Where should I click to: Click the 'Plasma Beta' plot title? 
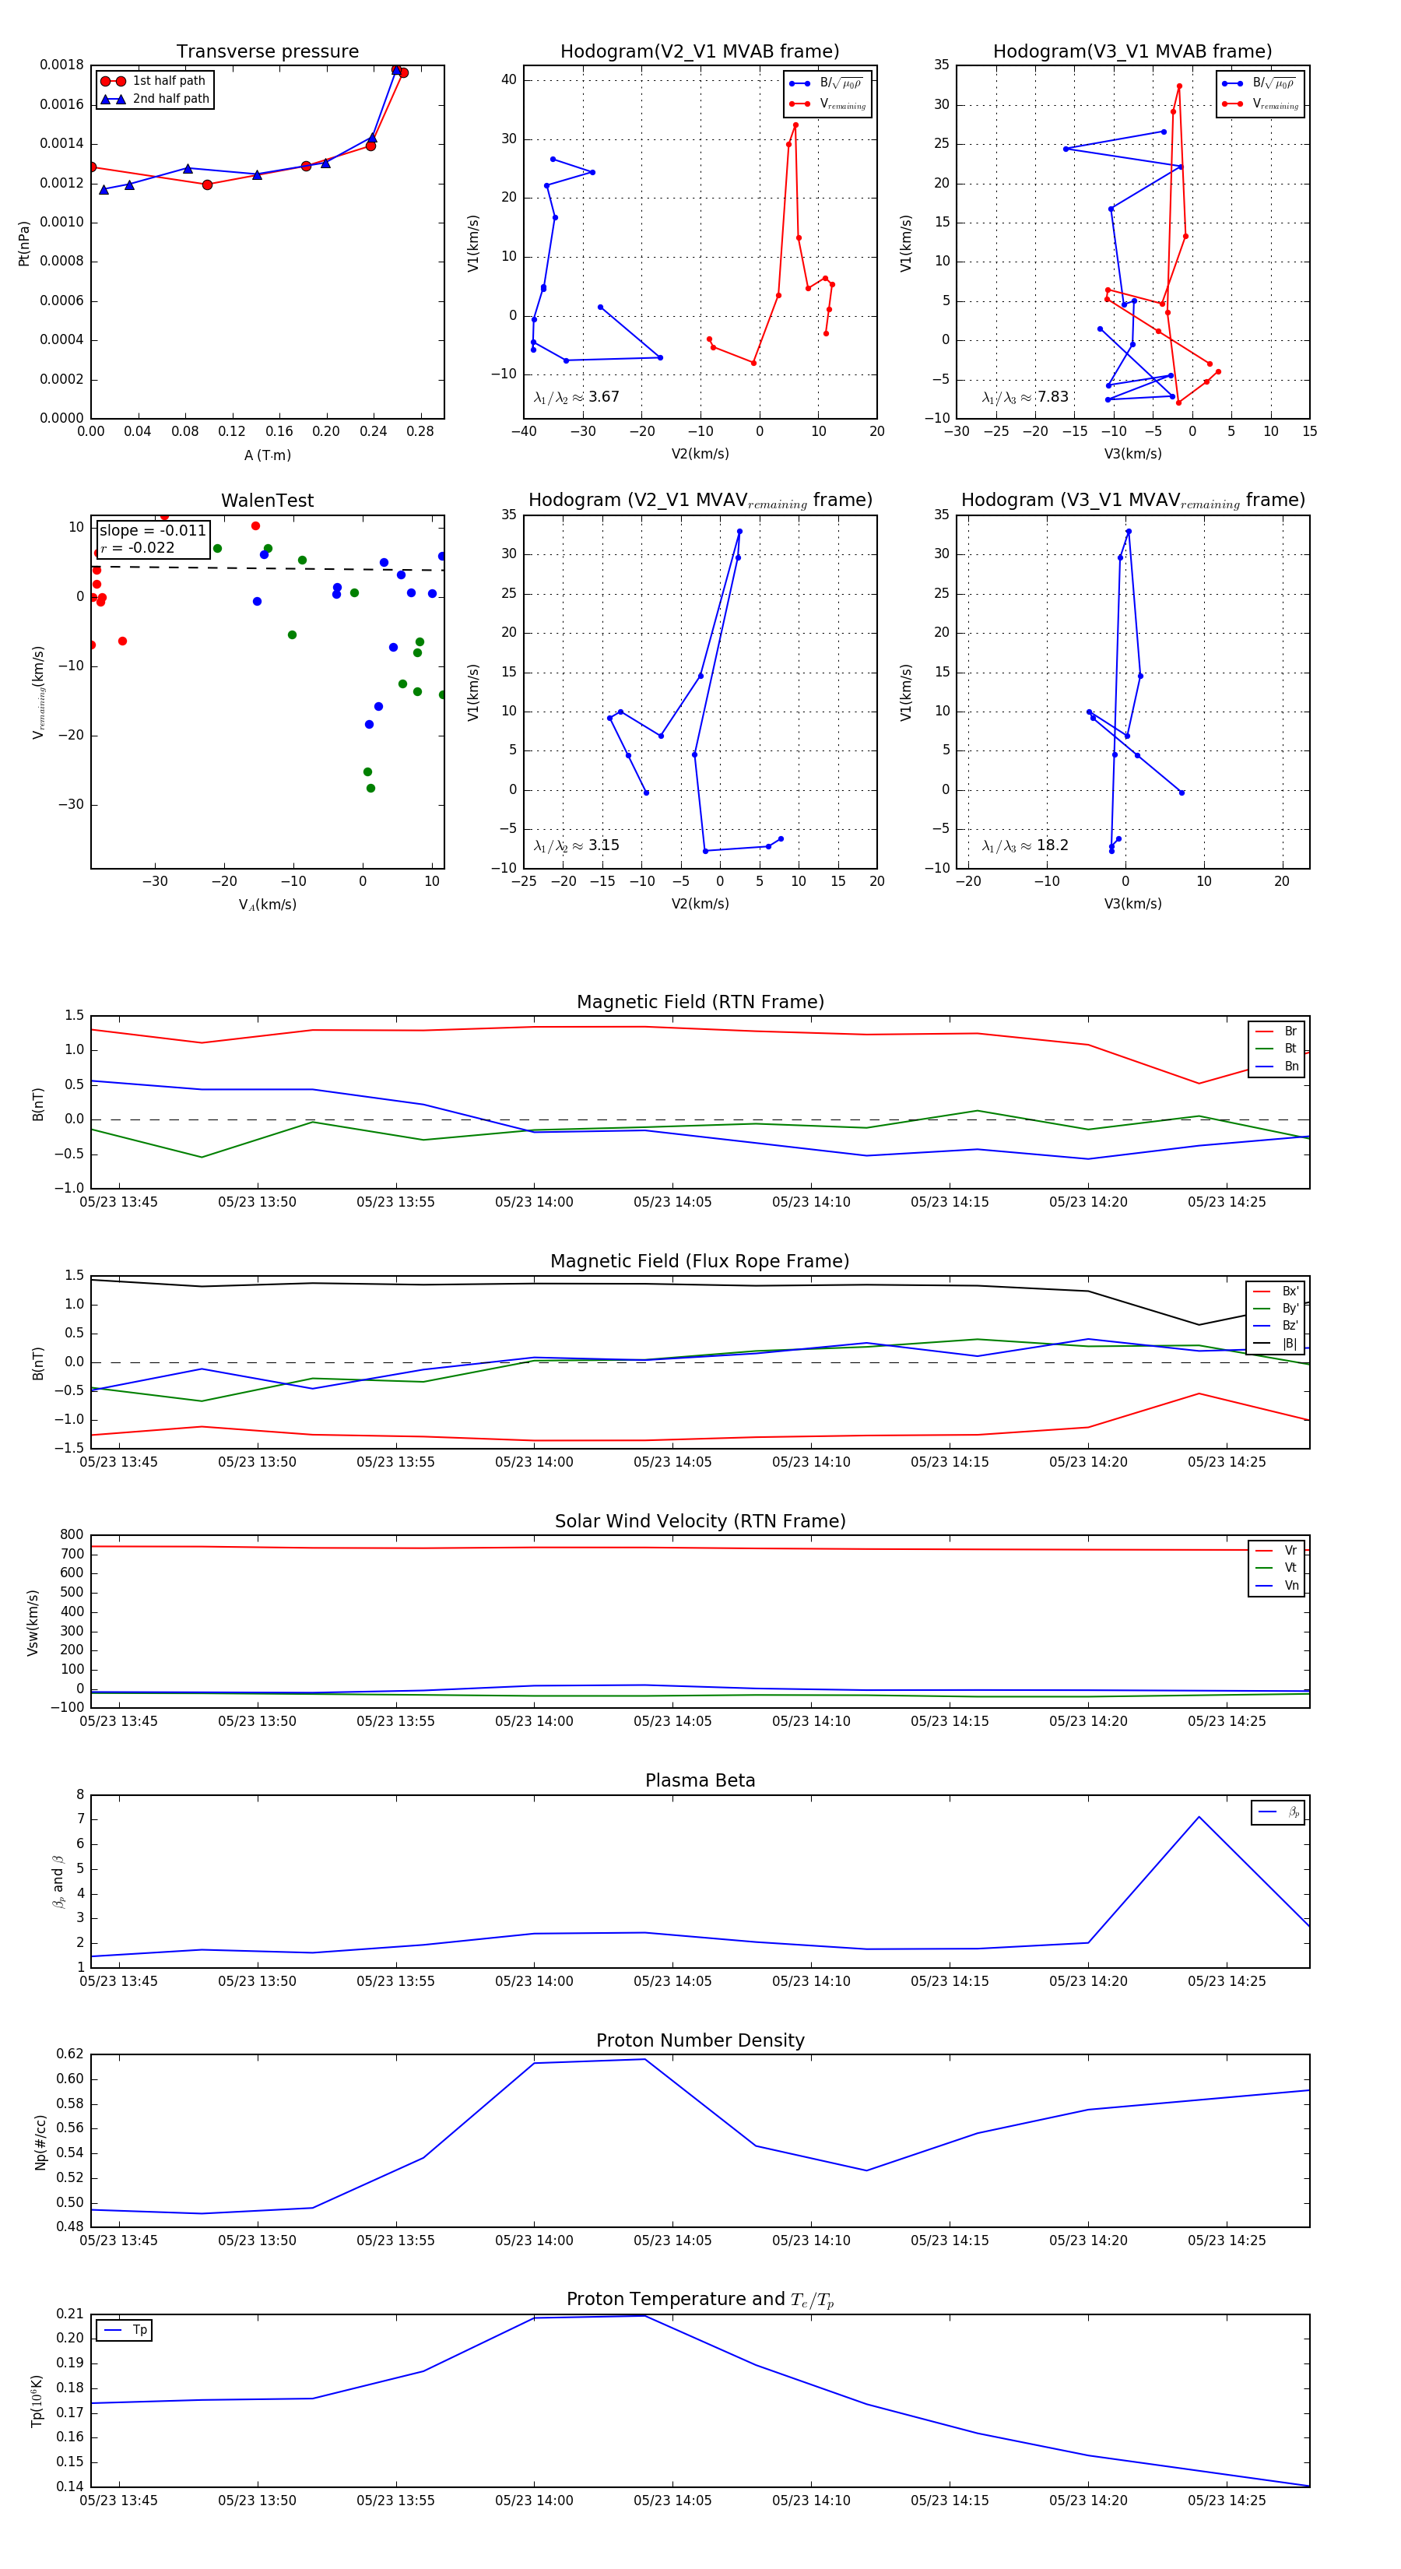click(700, 1781)
